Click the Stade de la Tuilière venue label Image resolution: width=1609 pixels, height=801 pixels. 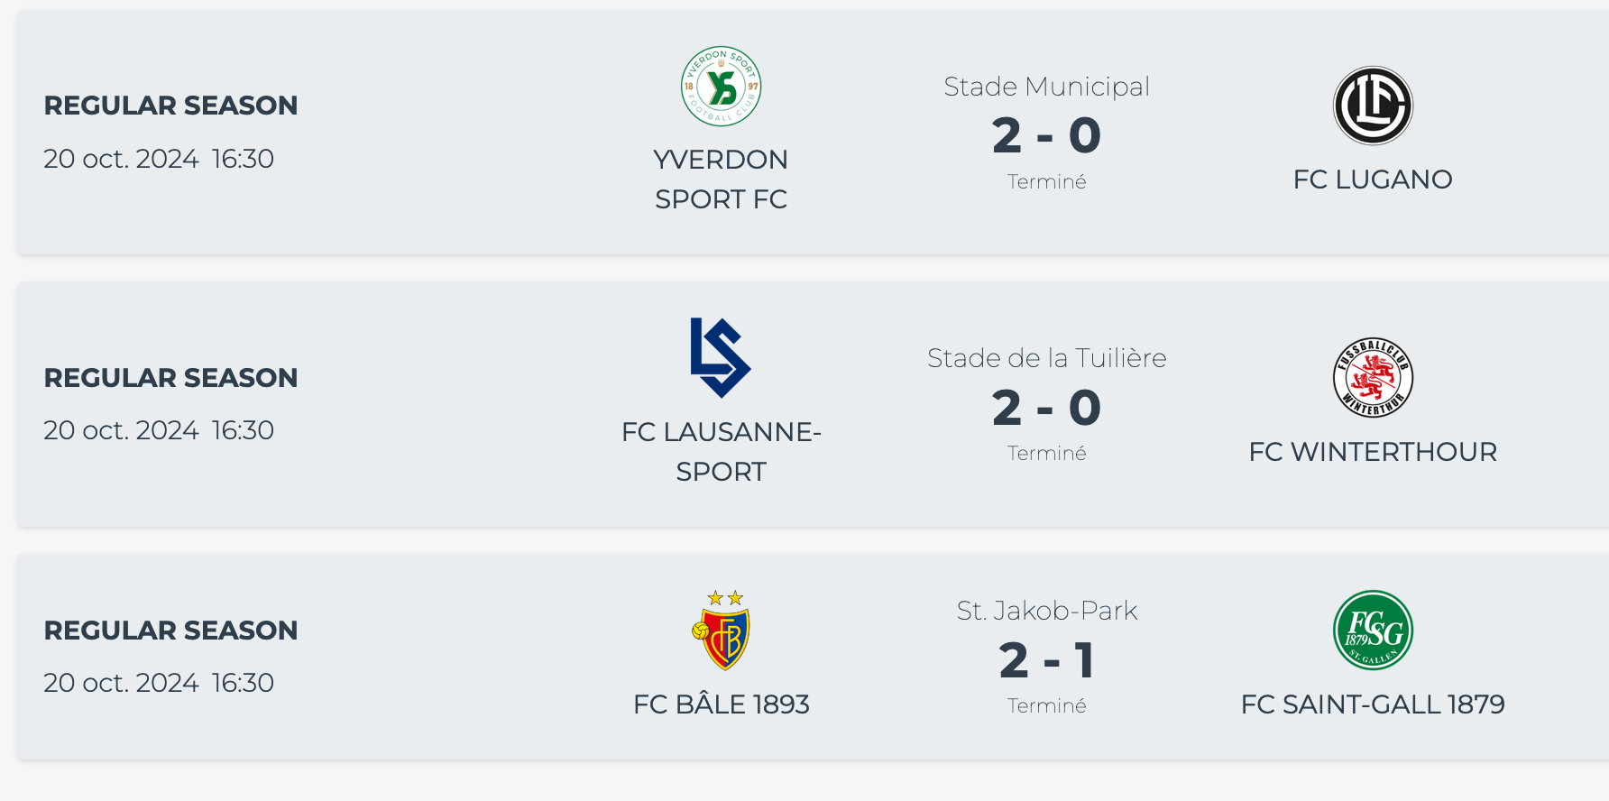click(x=1046, y=358)
